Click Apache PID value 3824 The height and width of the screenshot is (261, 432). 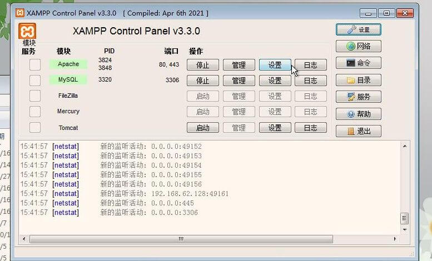point(105,60)
